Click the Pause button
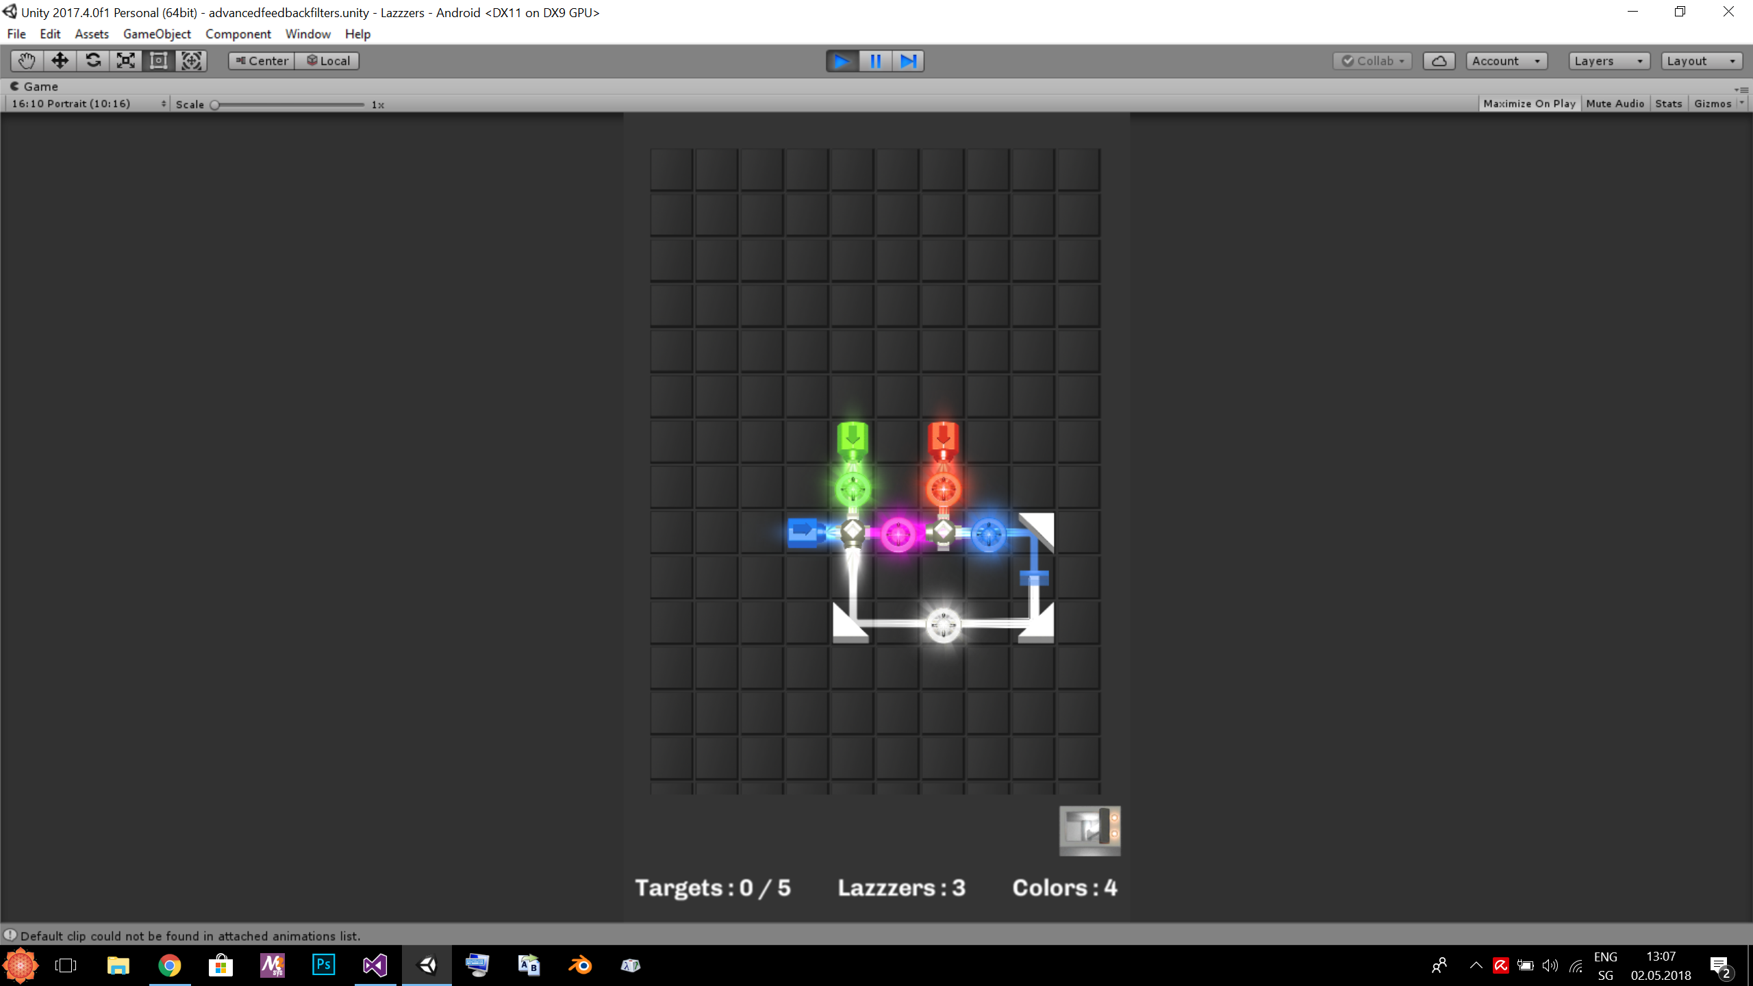Viewport: 1753px width, 986px height. pyautogui.click(x=875, y=61)
